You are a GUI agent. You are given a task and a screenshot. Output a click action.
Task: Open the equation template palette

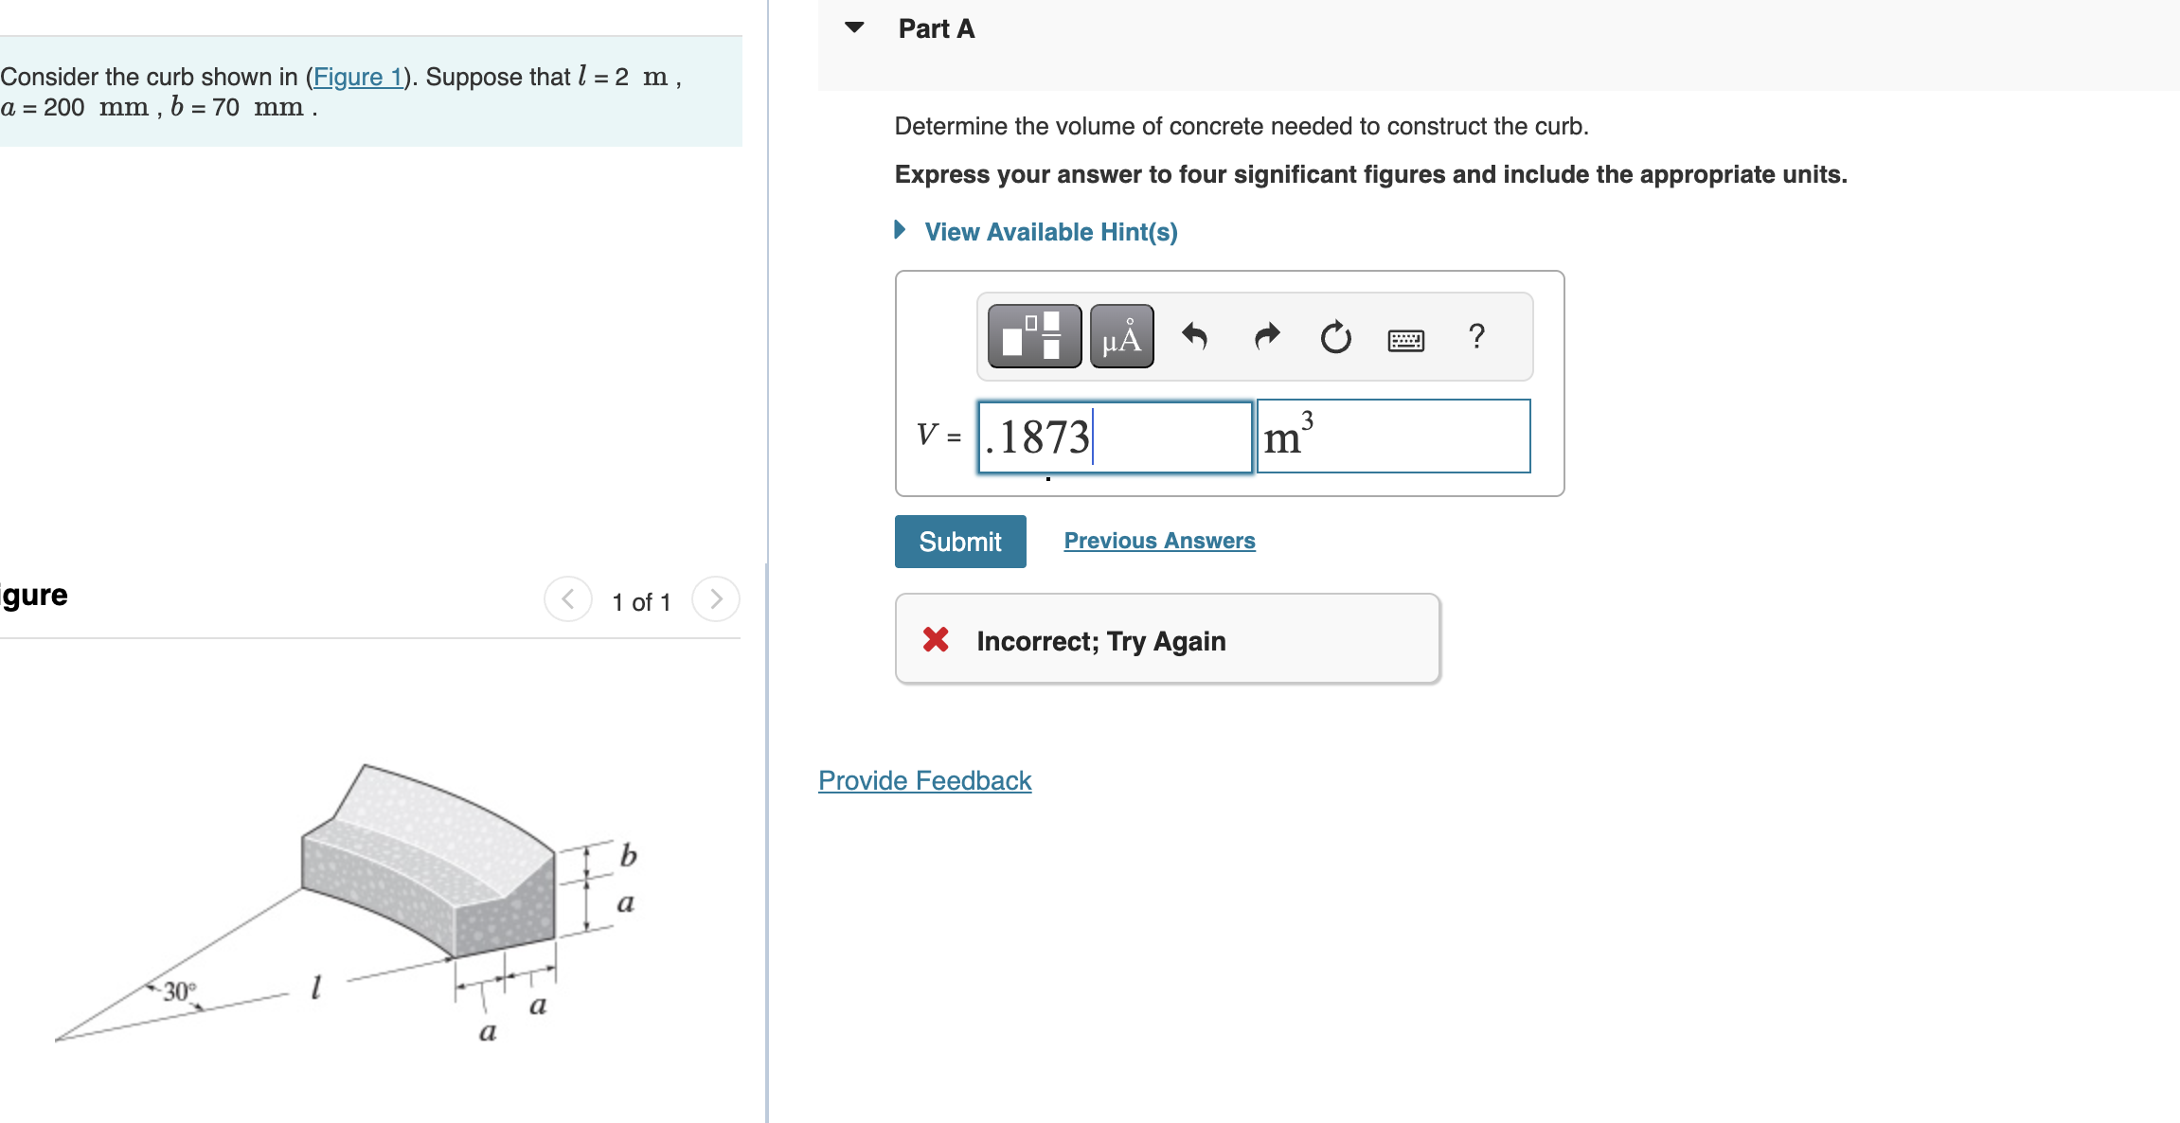(x=1036, y=336)
